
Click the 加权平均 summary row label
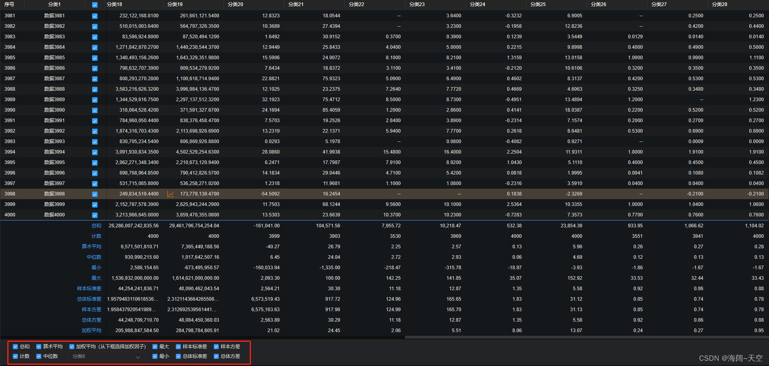[92, 331]
